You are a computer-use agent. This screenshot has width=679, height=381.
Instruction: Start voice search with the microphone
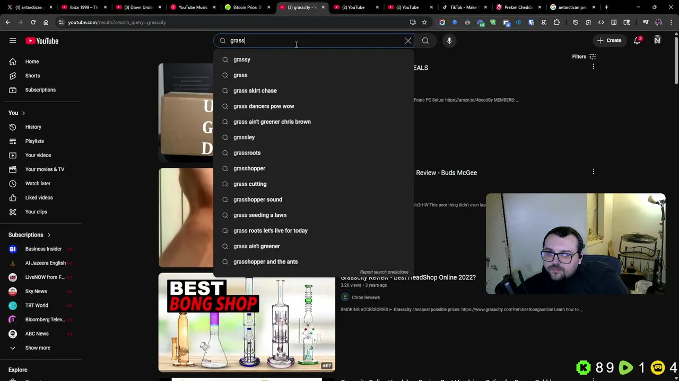click(x=449, y=41)
